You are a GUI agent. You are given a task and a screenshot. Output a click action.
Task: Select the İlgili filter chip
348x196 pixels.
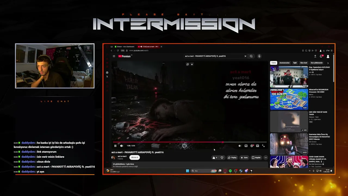295,63
